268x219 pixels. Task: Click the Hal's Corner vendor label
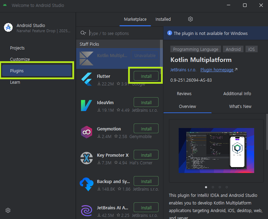pyautogui.click(x=141, y=163)
